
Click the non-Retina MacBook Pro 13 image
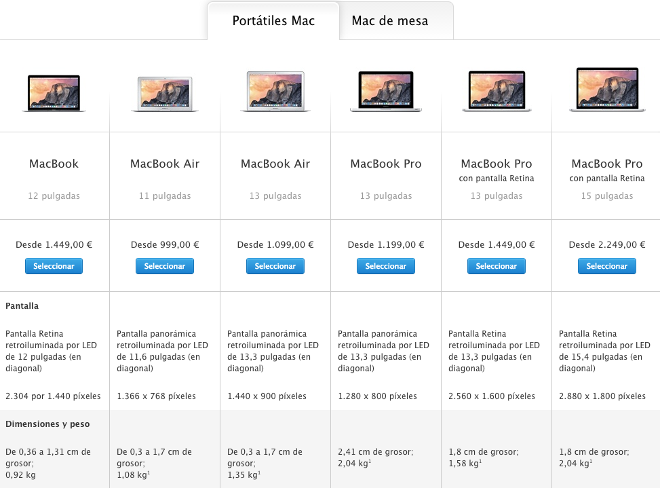(386, 92)
